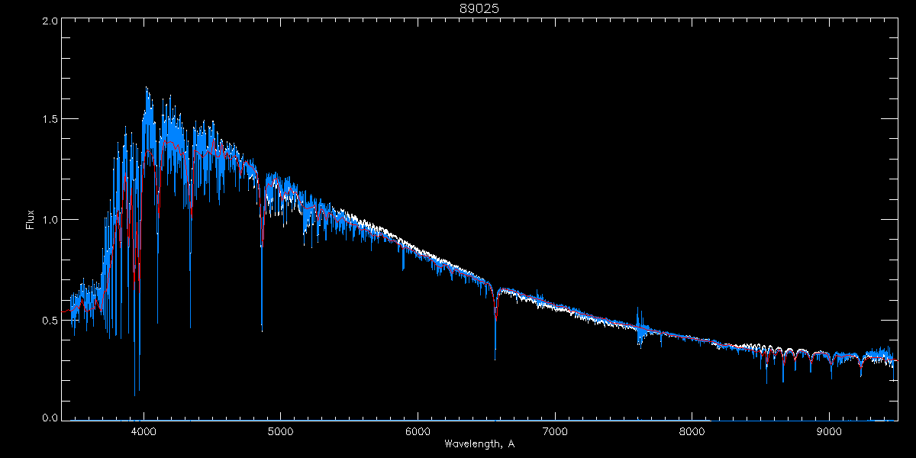The height and width of the screenshot is (458, 916).
Task: Select the 6000 x-axis tick label
Action: coord(418,431)
